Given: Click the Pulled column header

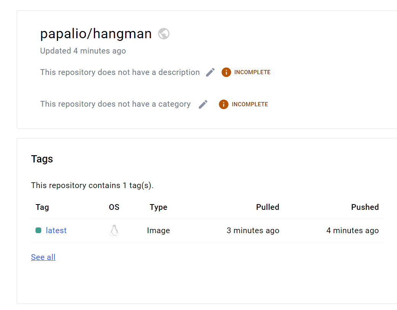Looking at the screenshot, I should point(268,207).
